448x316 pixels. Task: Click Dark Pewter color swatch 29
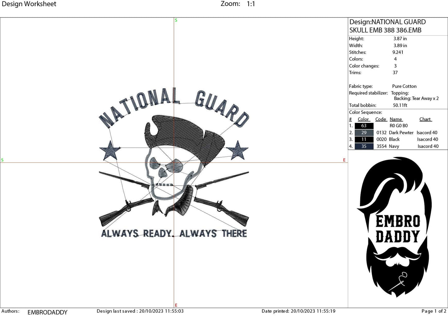point(364,133)
